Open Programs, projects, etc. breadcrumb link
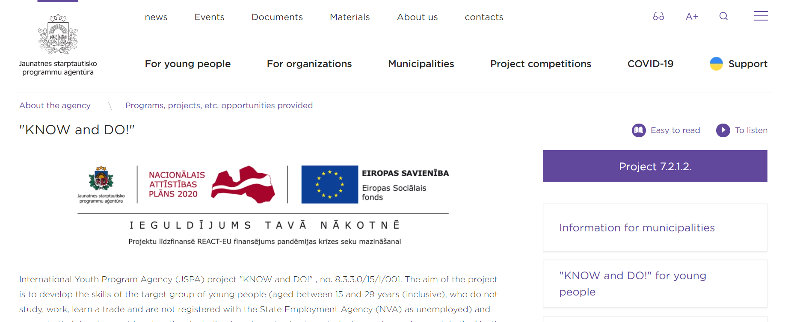 (x=219, y=105)
